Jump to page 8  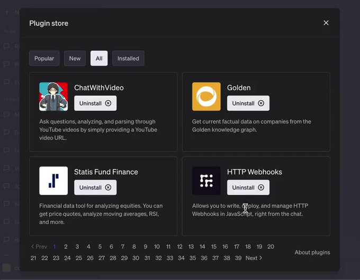coord(134,247)
